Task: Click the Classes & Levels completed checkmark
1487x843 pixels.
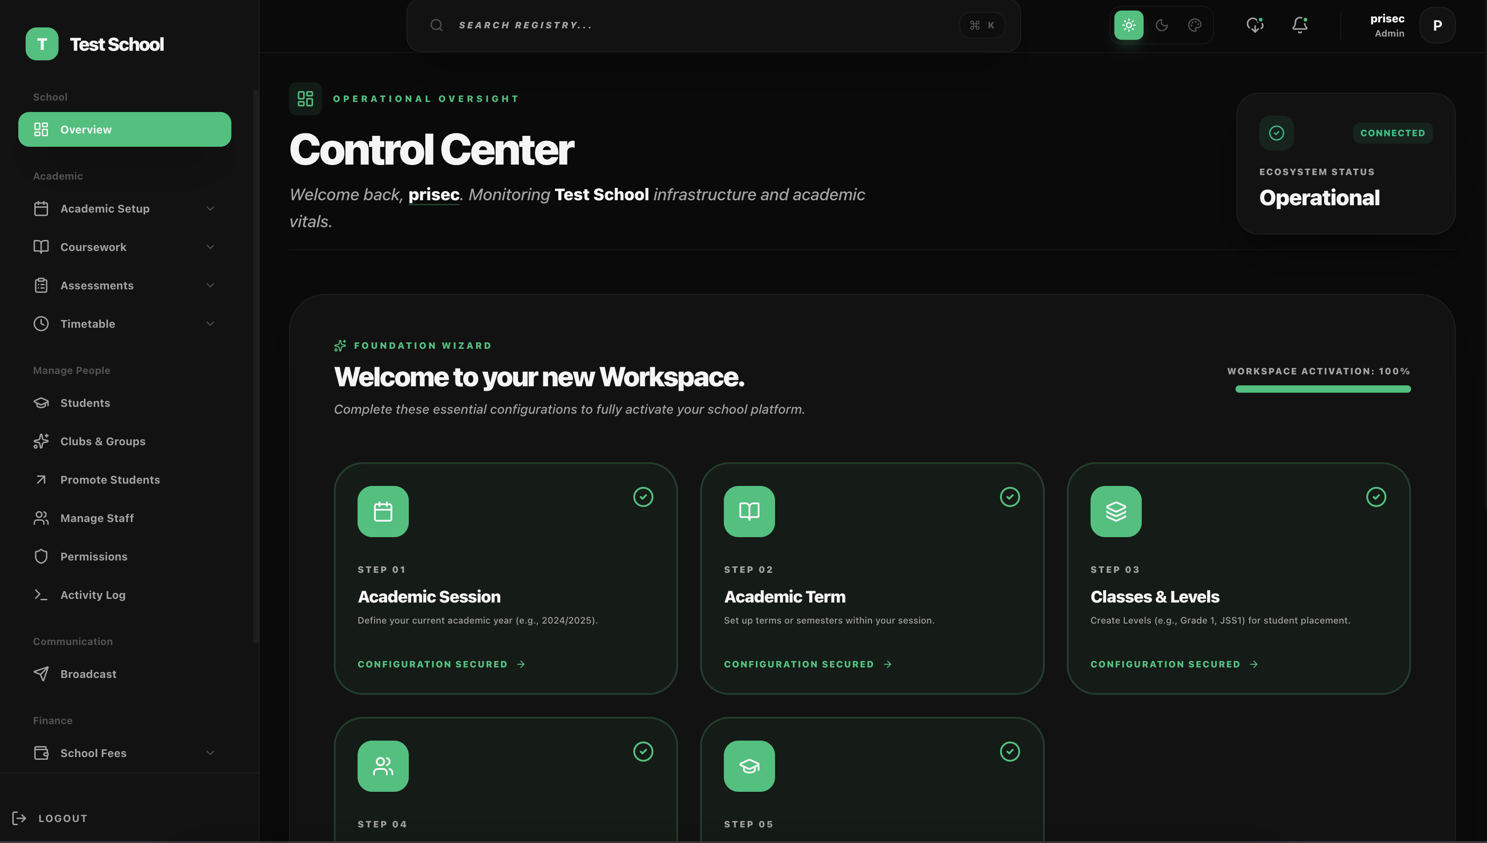Action: pyautogui.click(x=1376, y=497)
